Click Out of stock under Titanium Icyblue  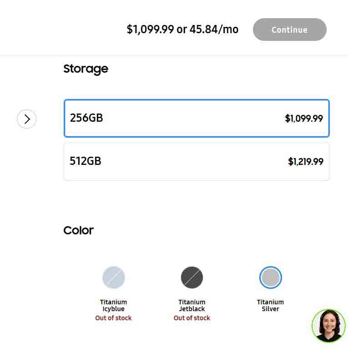pos(113,318)
